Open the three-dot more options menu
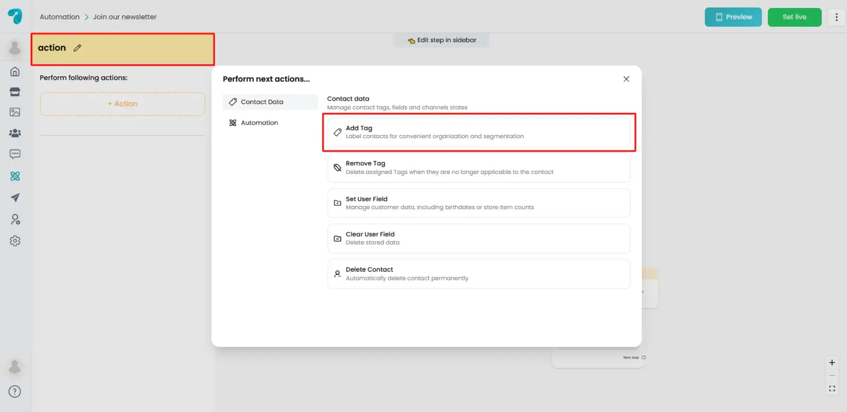This screenshot has height=412, width=847. point(836,17)
